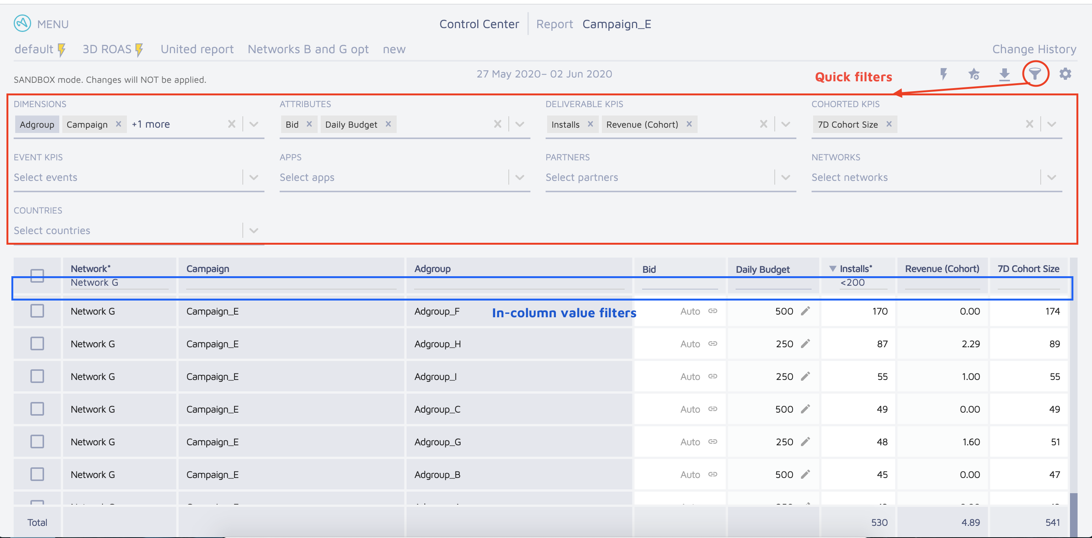Toggle the header select-all checkbox
This screenshot has width=1092, height=538.
click(37, 275)
